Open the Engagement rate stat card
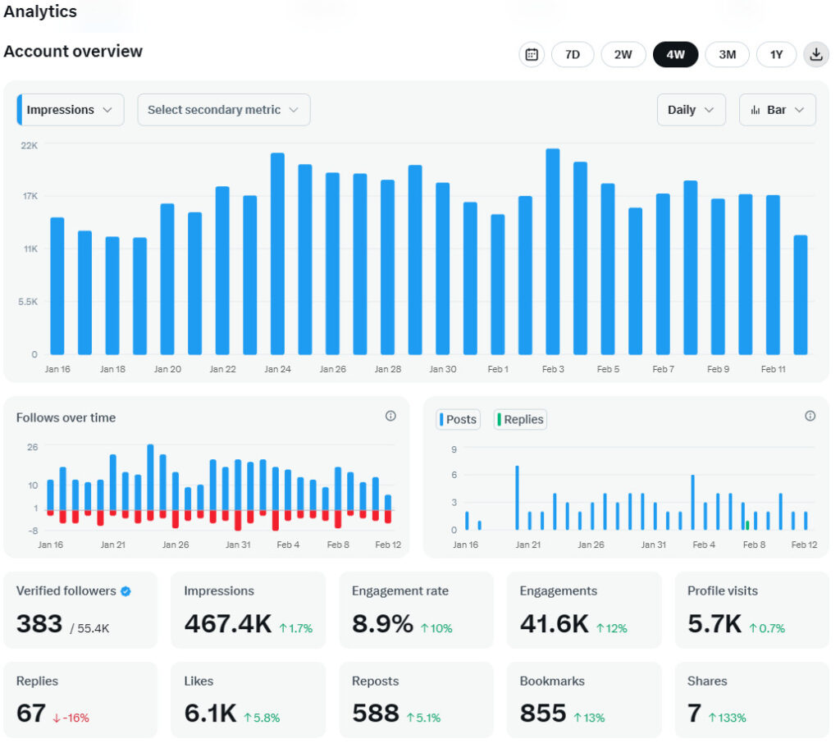Viewport: 840px width, 743px height. [x=415, y=609]
